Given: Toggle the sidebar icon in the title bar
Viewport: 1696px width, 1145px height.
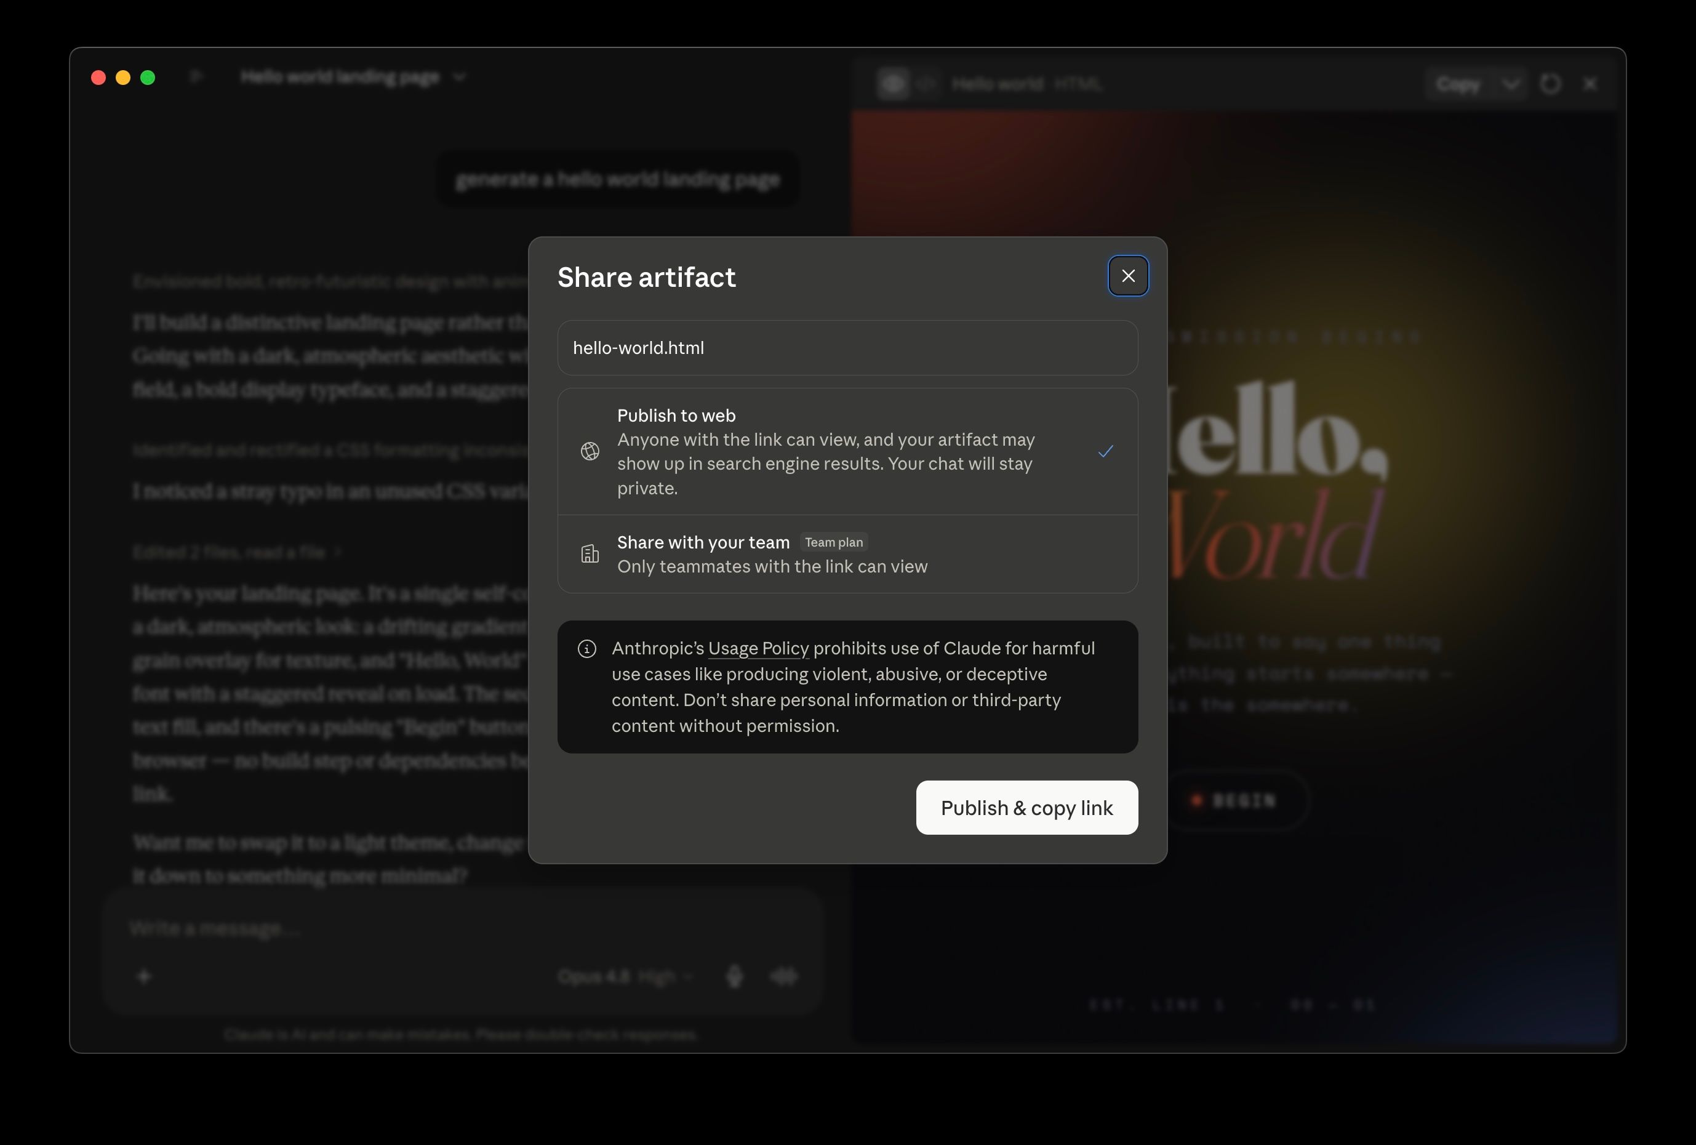Looking at the screenshot, I should (x=195, y=77).
